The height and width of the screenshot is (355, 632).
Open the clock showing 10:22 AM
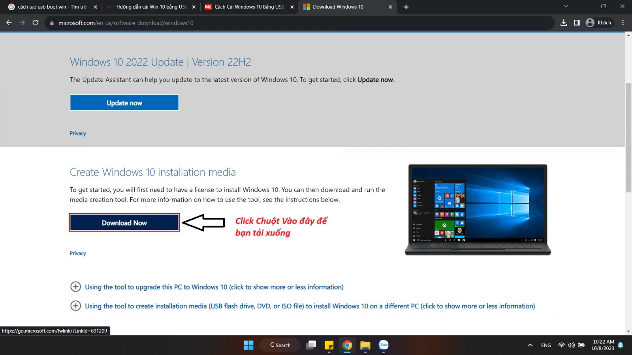point(603,345)
